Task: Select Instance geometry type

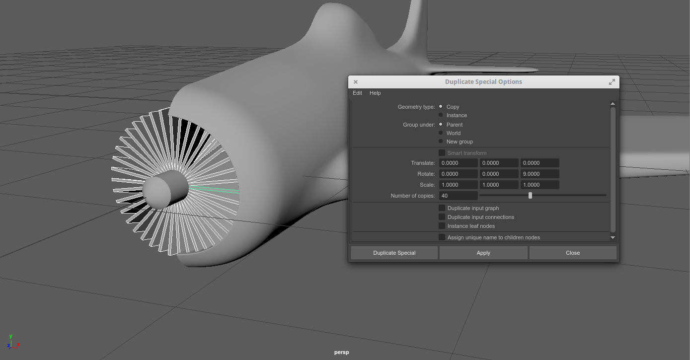Action: click(441, 115)
